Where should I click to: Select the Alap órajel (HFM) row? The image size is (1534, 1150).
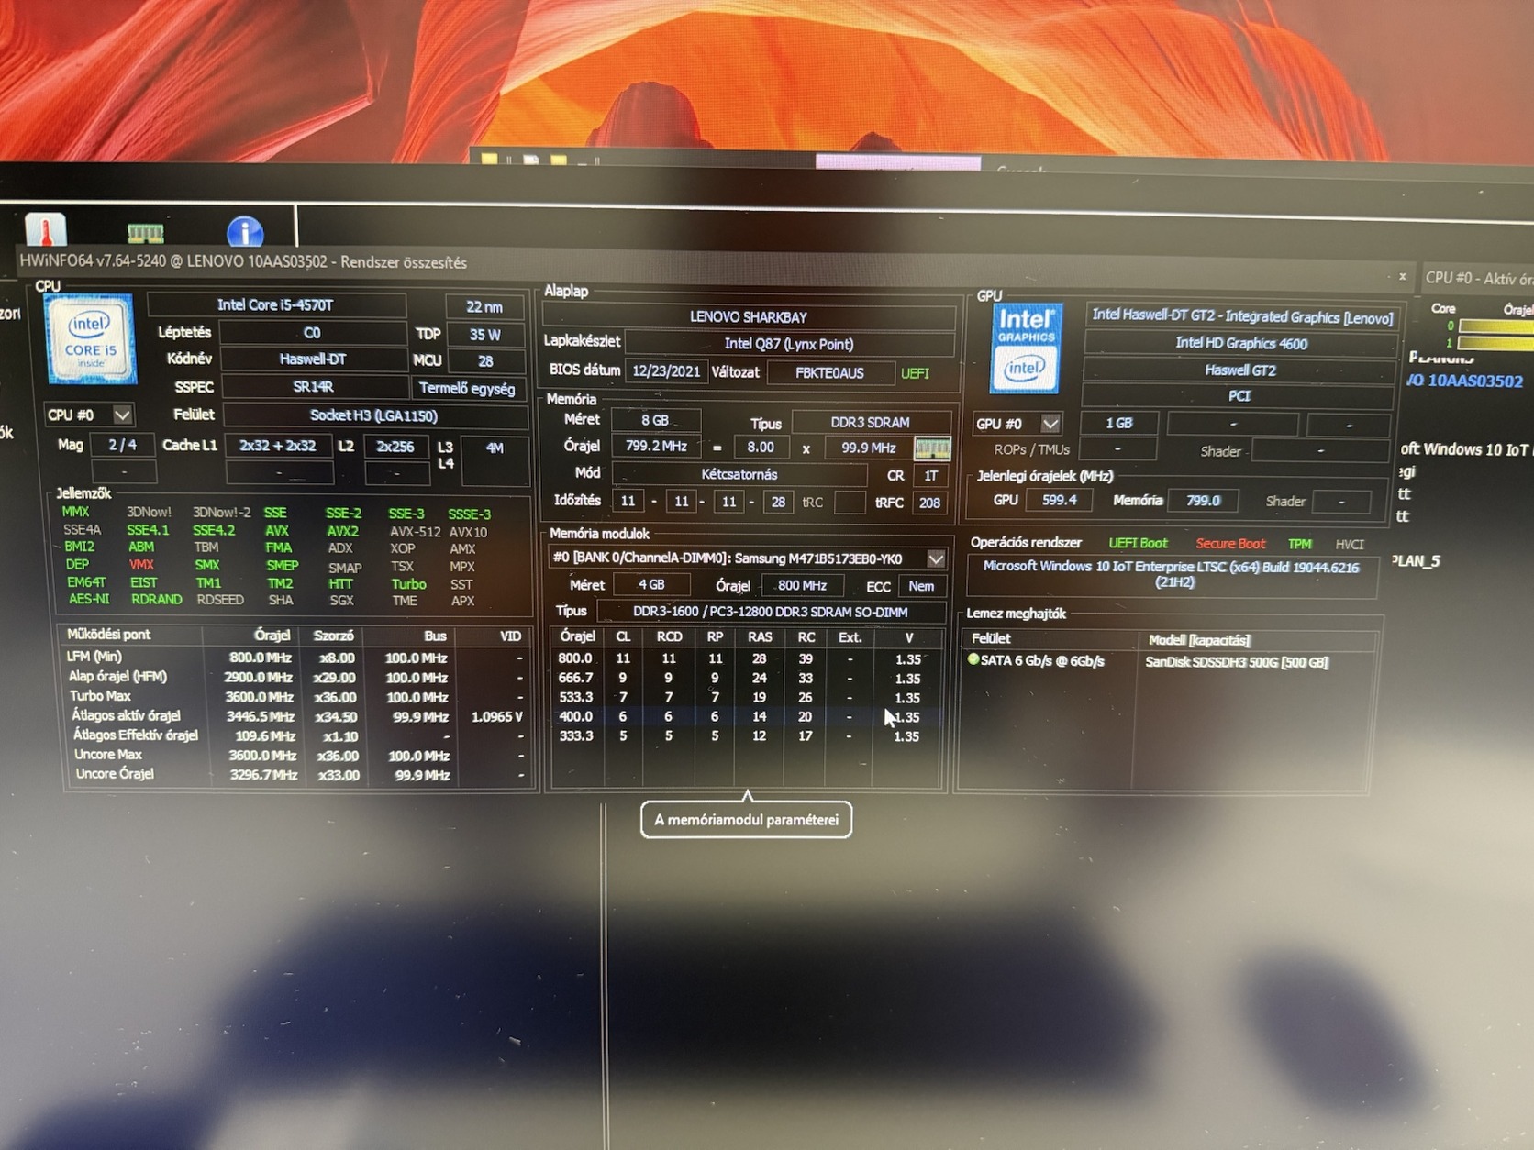coord(297,677)
